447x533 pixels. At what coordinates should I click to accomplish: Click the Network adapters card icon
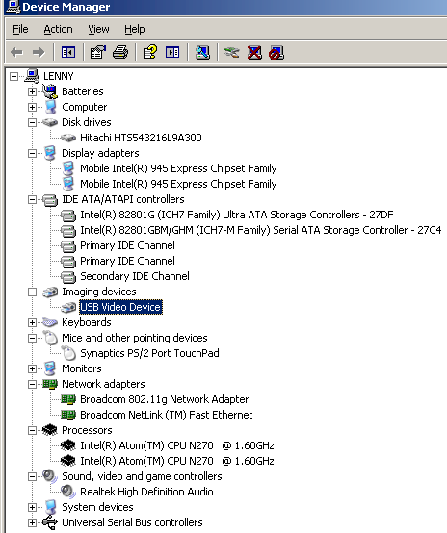pyautogui.click(x=50, y=384)
